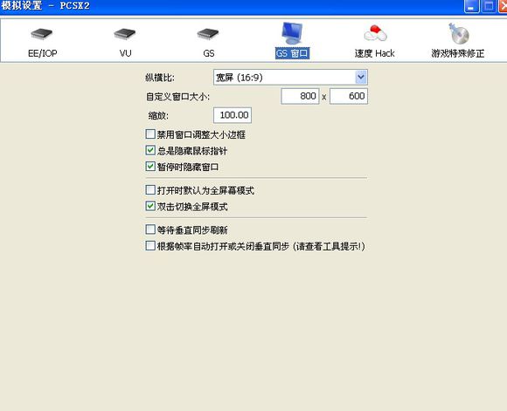Maximize the PCSX2 settings window
This screenshot has width=507, height=411.
[489, 6]
